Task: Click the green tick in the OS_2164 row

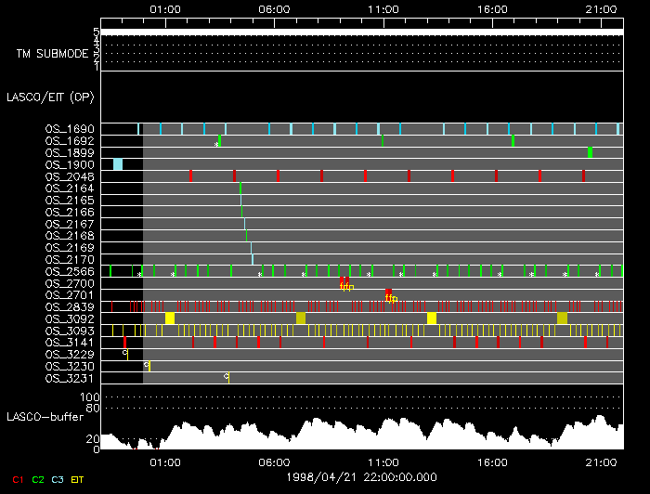Action: click(240, 188)
